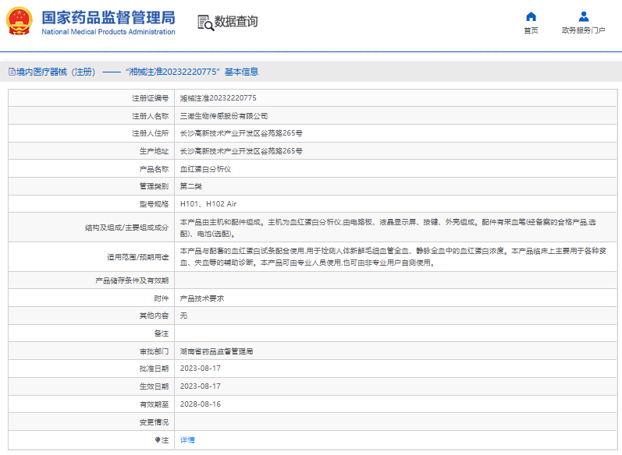
Task: Click approval date 2023-08-17 in 批准日期 row
Action: pyautogui.click(x=201, y=369)
